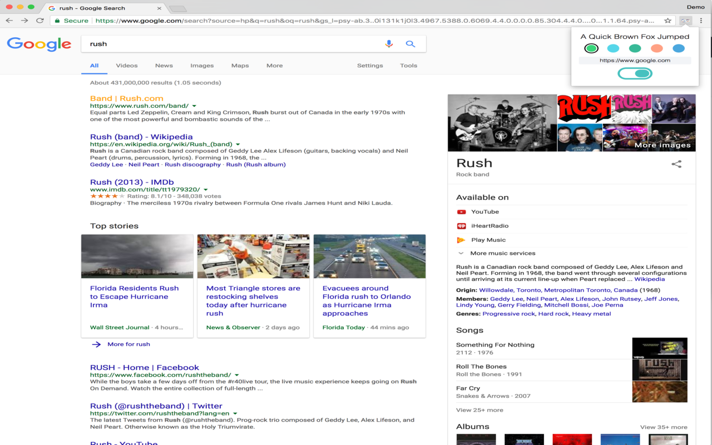The height and width of the screenshot is (445, 712).
Task: Open the Chrome three-dot menu
Action: (x=701, y=21)
